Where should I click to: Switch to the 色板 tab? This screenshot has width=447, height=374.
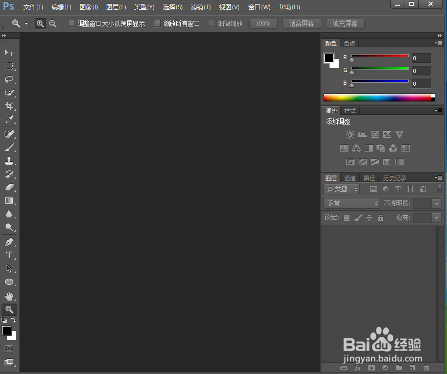tap(349, 43)
